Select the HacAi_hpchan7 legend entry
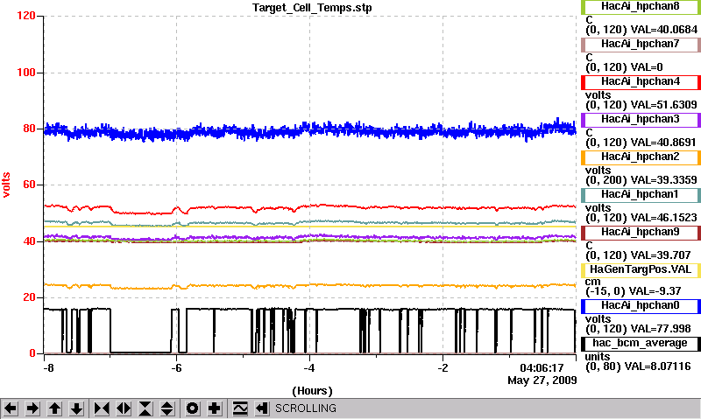 coord(641,45)
